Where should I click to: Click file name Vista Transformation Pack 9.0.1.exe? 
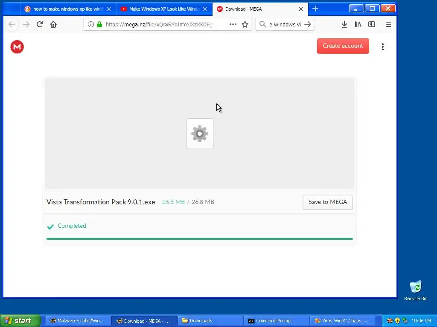click(x=101, y=202)
